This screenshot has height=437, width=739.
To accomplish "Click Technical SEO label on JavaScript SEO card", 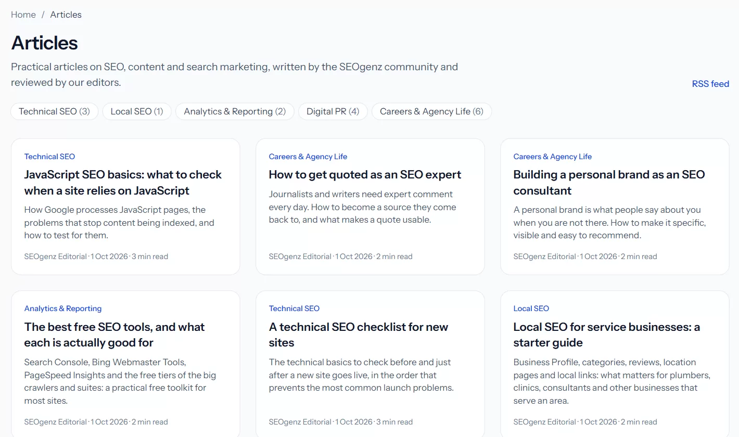I will point(49,157).
